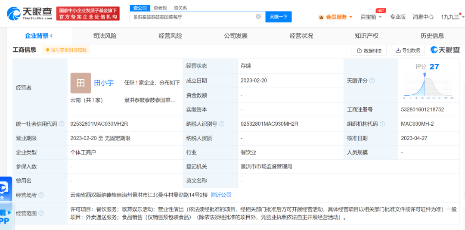Click the help icon next to 统一社会信用代码
465x230 pixels.
coord(62,124)
